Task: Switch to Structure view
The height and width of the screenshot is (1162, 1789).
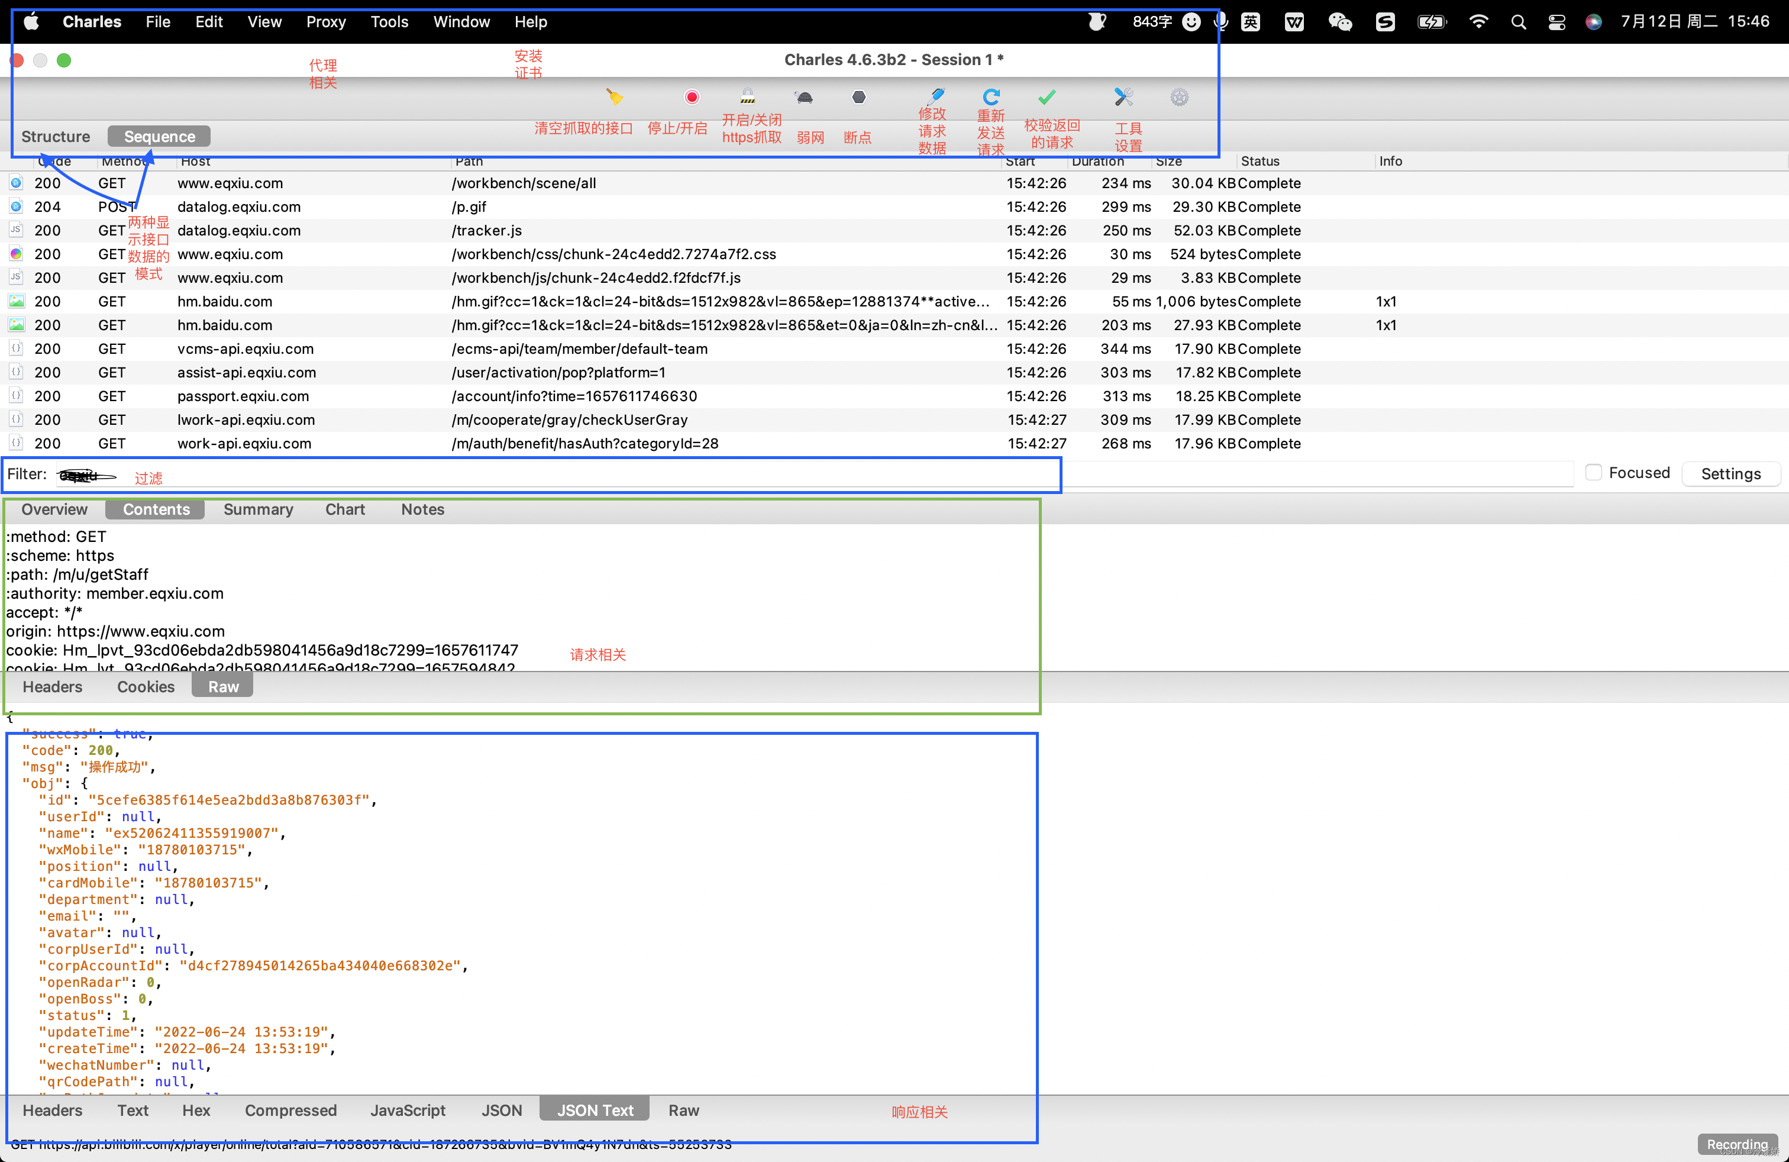Action: (x=56, y=136)
